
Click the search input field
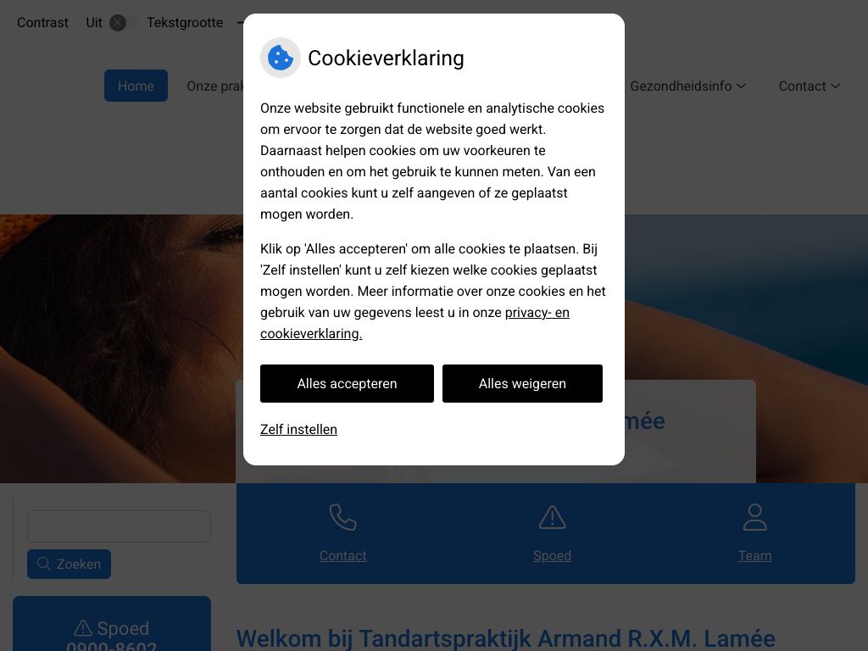119,526
